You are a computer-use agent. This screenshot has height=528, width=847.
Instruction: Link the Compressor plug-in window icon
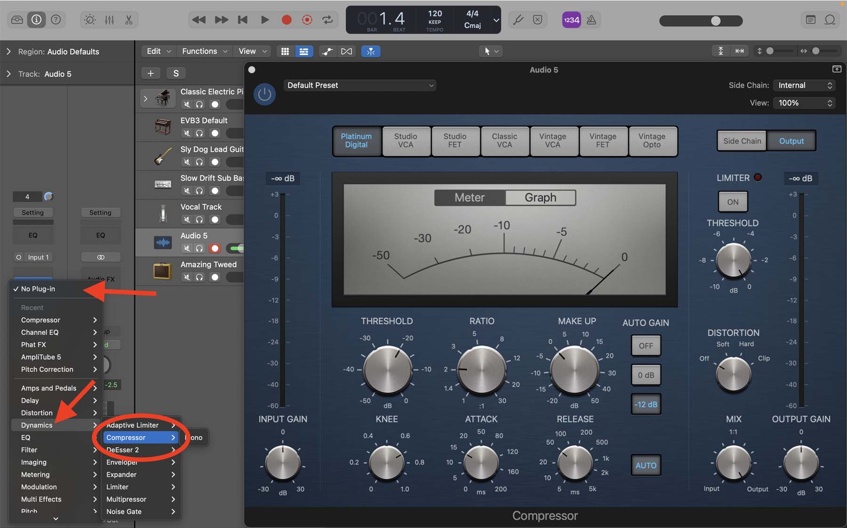(837, 69)
